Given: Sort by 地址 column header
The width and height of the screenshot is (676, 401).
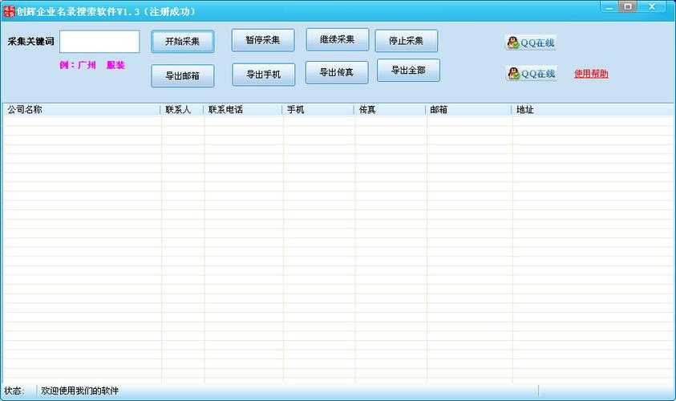Looking at the screenshot, I should [x=593, y=110].
